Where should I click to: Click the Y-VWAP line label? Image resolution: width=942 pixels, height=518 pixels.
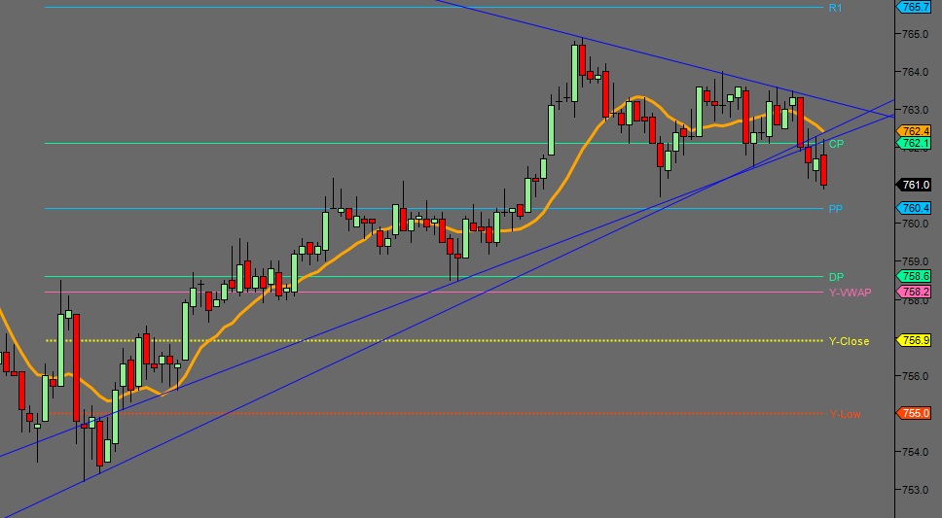click(851, 293)
